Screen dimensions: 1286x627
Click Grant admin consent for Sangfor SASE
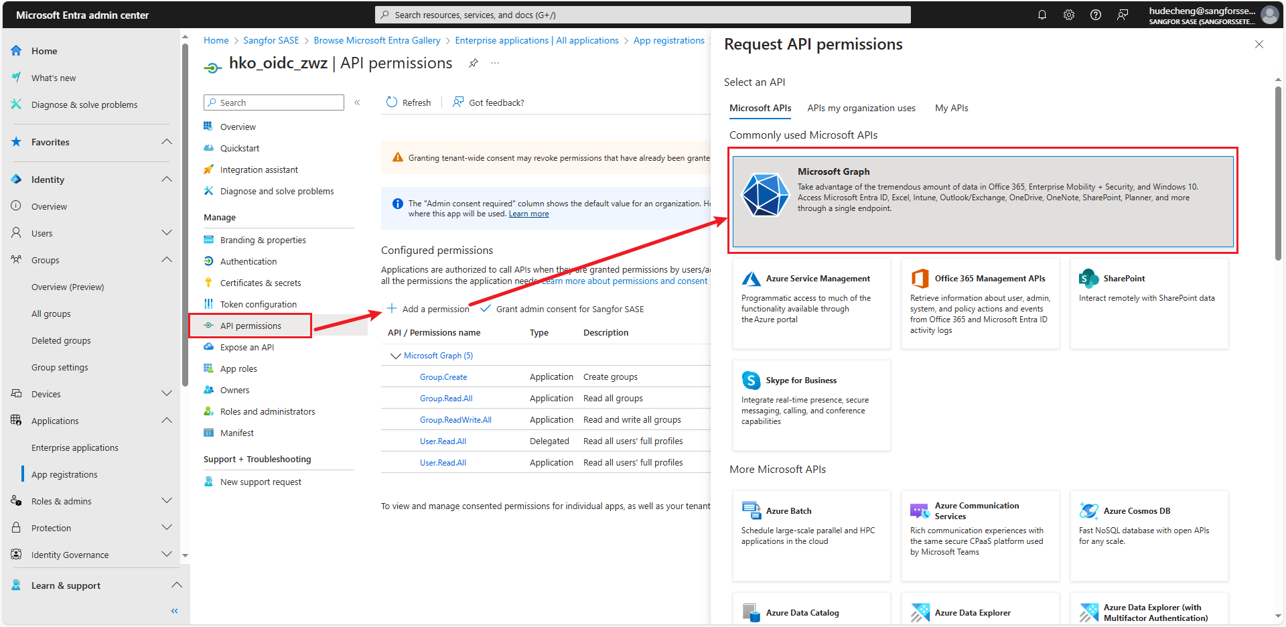click(x=563, y=309)
